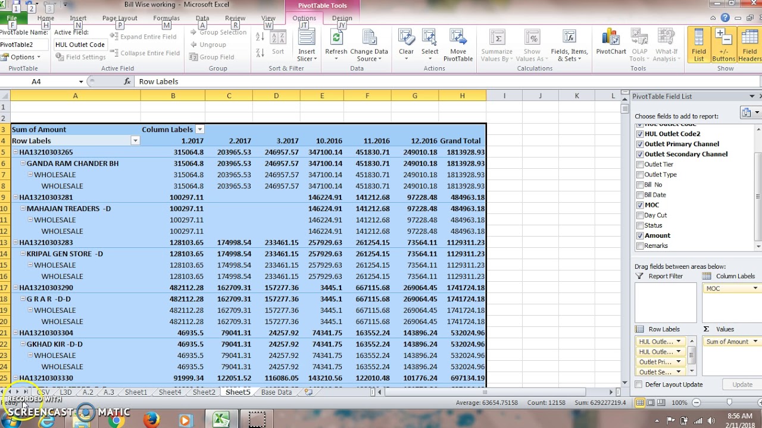Click the Move PivotTable icon

(458, 38)
